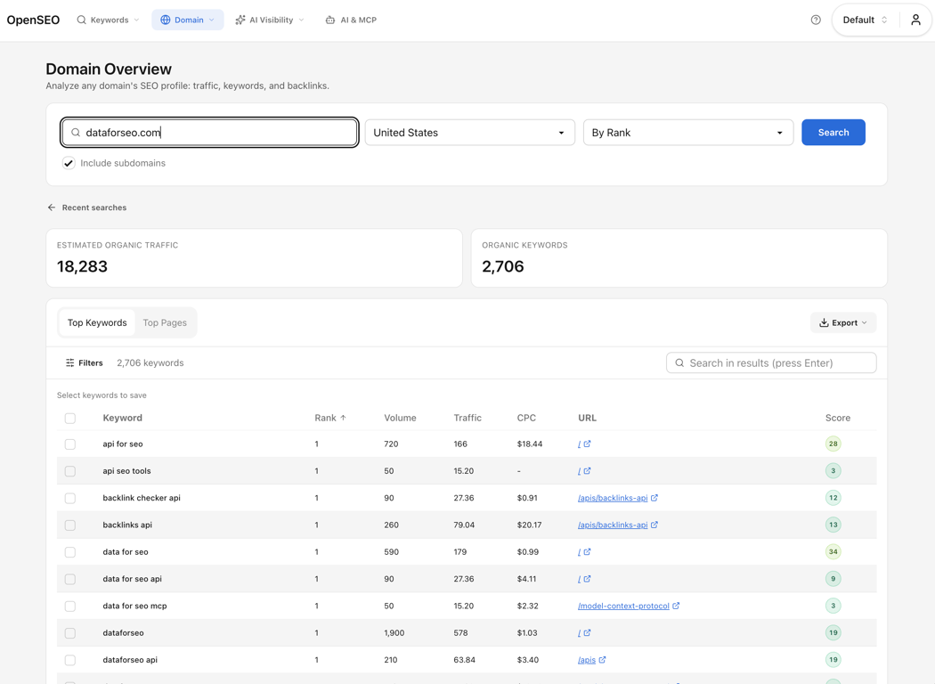Sort by the Volume column header
This screenshot has height=684, width=935.
coord(400,418)
